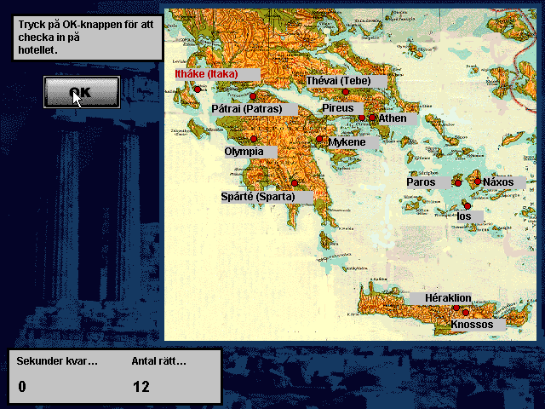
Task: Click the correct answers count 12
Action: click(x=141, y=387)
